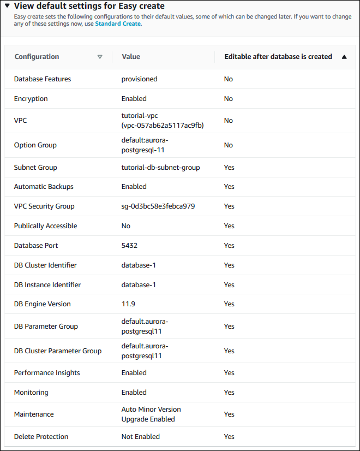Click the Database Port value 5432
Image resolution: width=360 pixels, height=451 pixels.
[131, 246]
